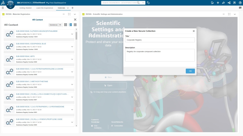The width and height of the screenshot is (243, 136).
Task: Open the notifications icon in top bar
Action: coord(212,3)
